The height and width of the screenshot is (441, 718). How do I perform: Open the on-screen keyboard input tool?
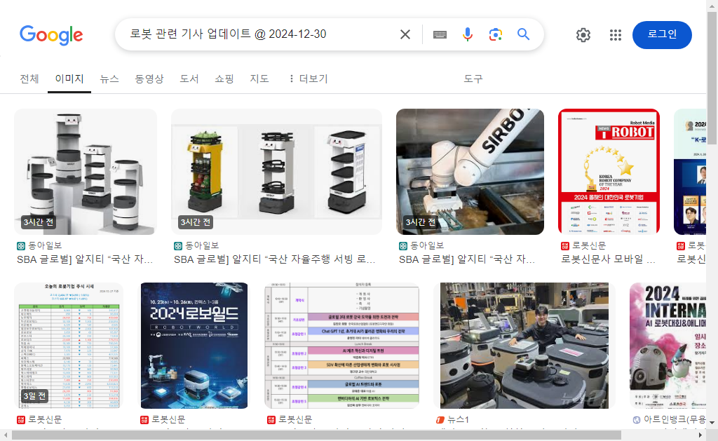click(440, 34)
